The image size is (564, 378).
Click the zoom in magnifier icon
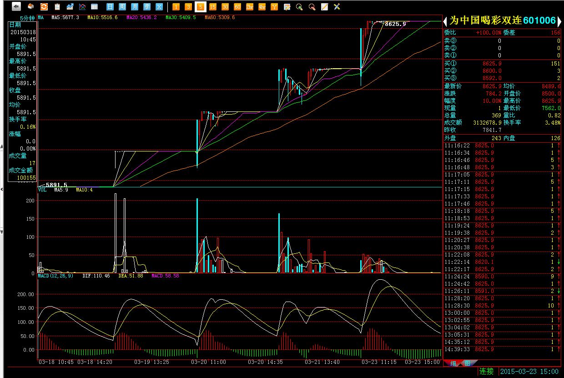(x=299, y=7)
